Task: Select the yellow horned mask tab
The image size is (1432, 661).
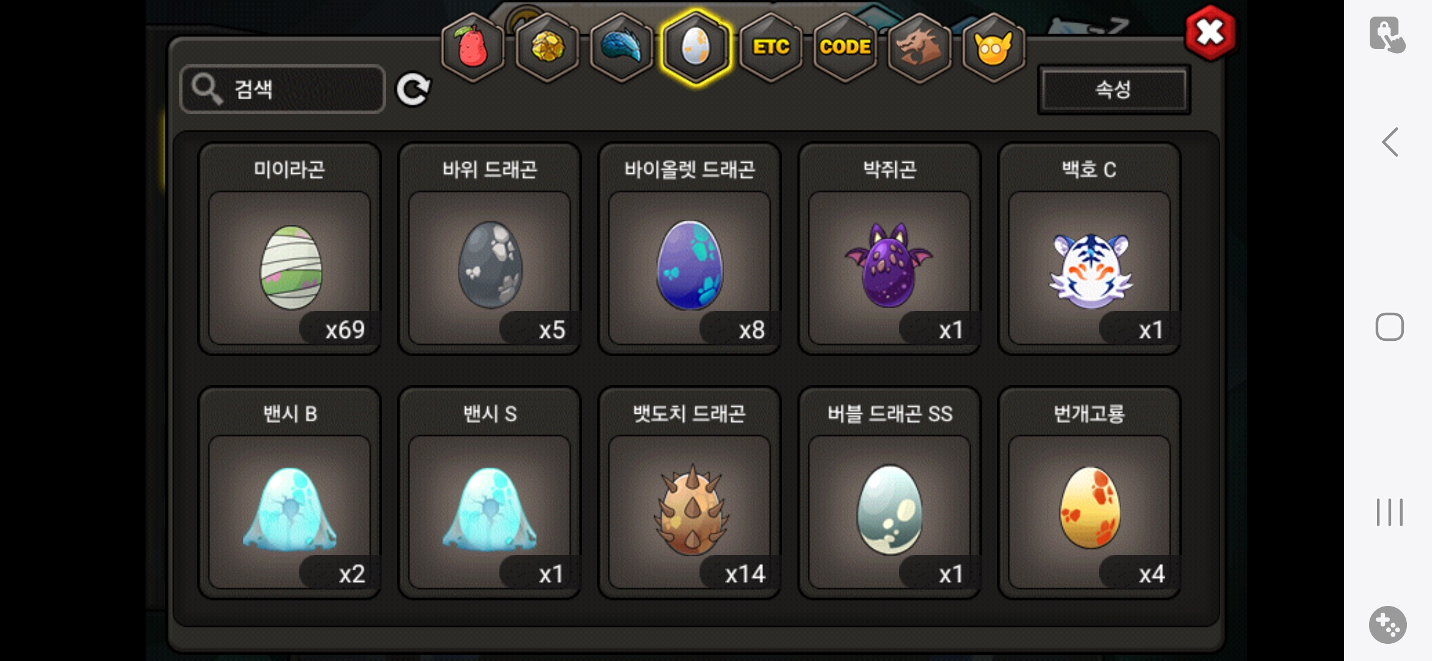Action: coord(993,47)
